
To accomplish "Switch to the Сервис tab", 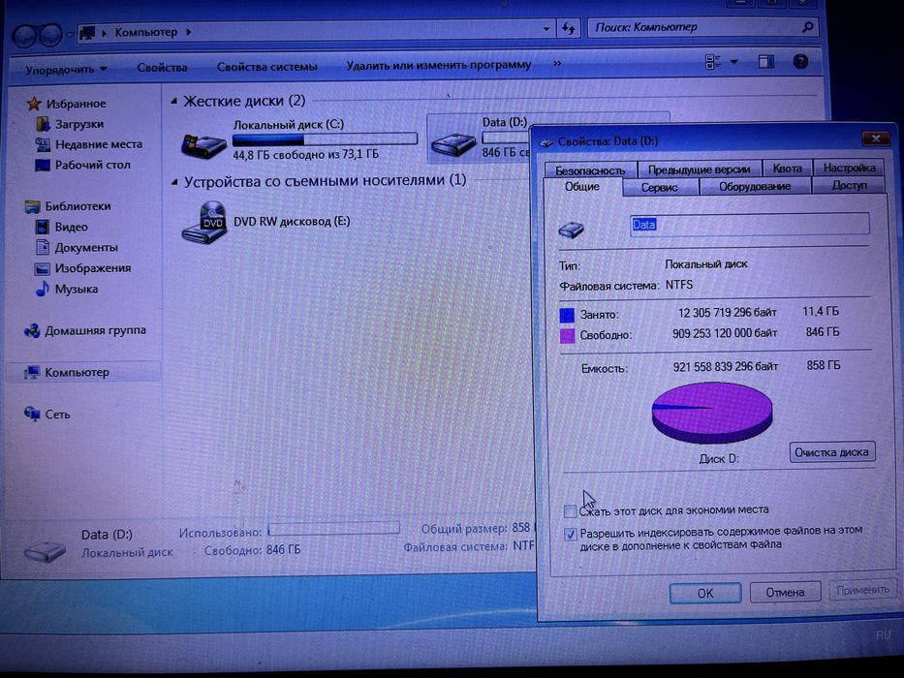I will click(660, 187).
